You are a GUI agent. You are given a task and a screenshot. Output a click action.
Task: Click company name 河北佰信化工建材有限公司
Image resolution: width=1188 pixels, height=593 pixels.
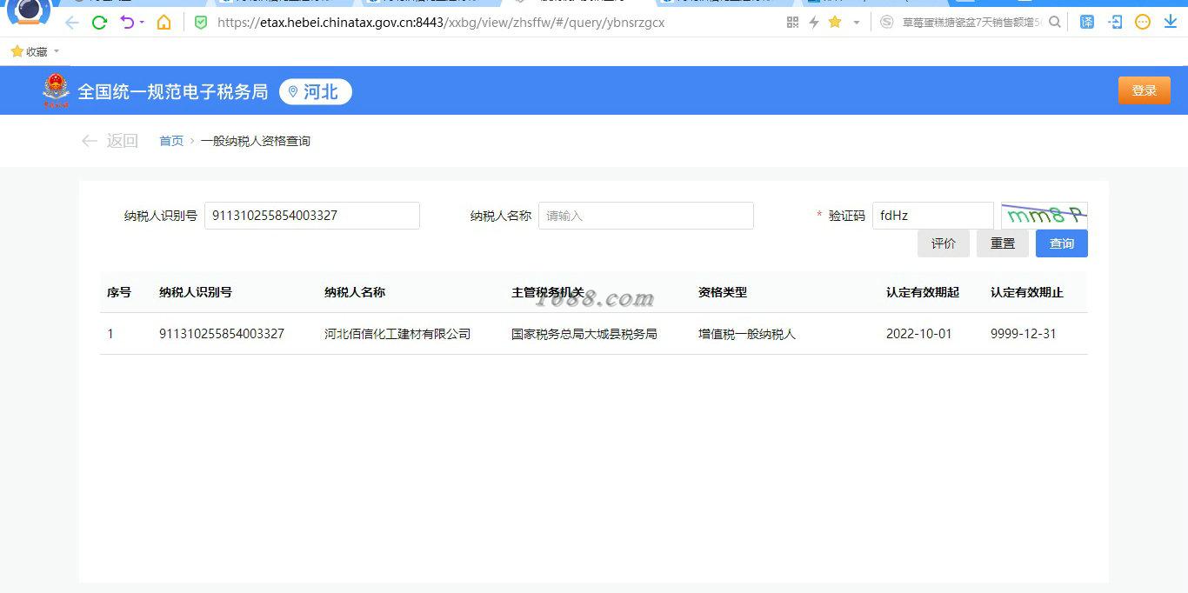pyautogui.click(x=397, y=334)
